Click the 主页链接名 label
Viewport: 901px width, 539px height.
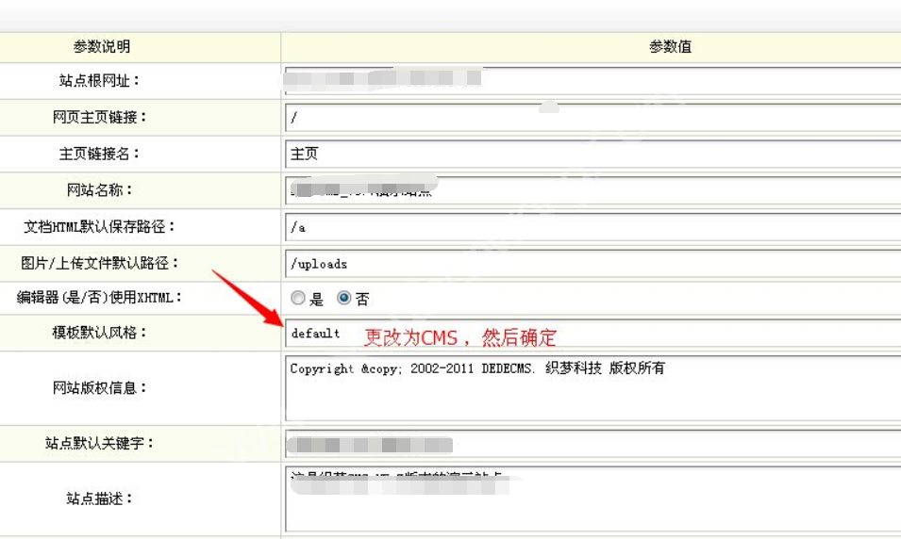pos(99,154)
